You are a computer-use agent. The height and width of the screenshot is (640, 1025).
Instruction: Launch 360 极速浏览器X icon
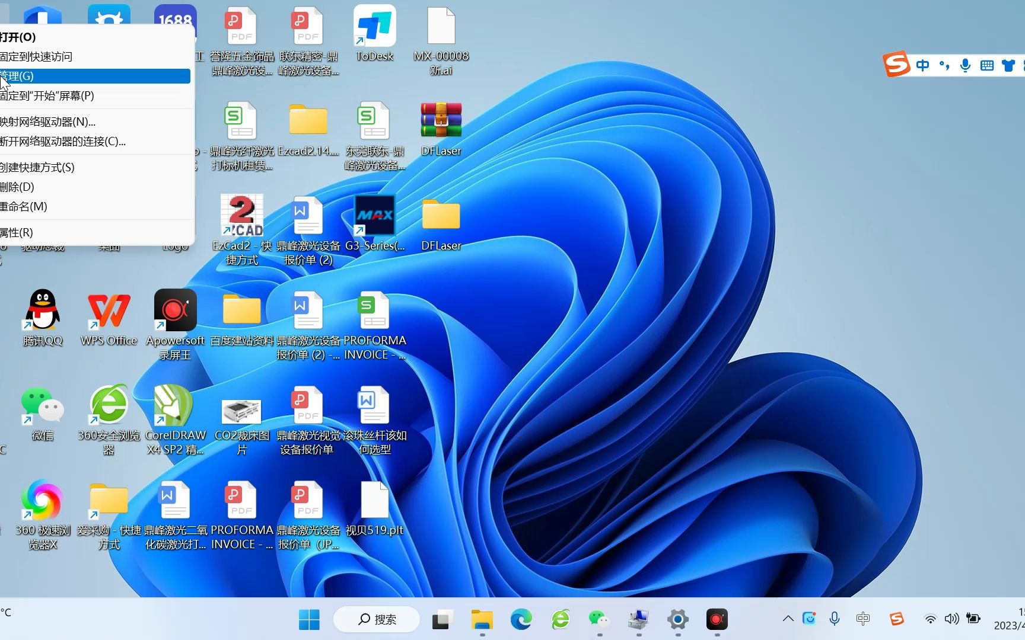[42, 500]
